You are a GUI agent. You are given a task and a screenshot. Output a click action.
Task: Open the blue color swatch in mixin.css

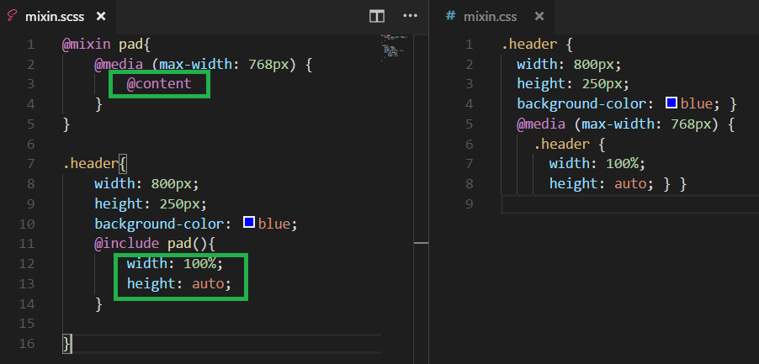click(x=671, y=103)
